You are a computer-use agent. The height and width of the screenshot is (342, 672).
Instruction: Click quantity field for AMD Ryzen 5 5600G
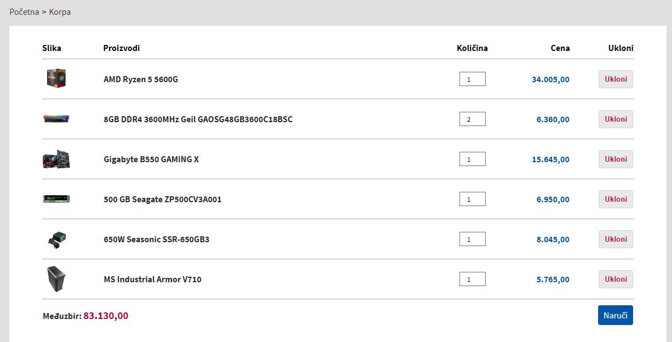click(472, 79)
